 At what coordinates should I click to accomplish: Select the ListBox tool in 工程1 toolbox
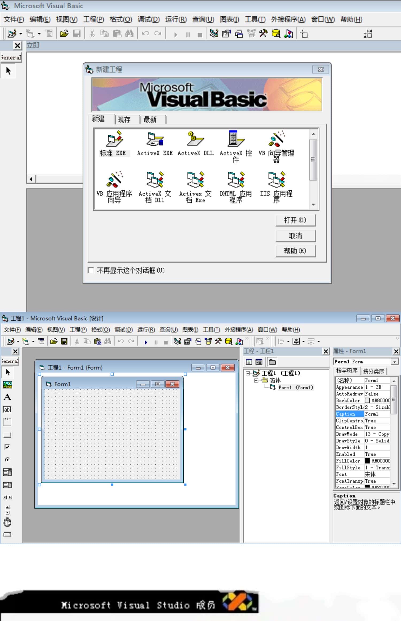point(7,485)
